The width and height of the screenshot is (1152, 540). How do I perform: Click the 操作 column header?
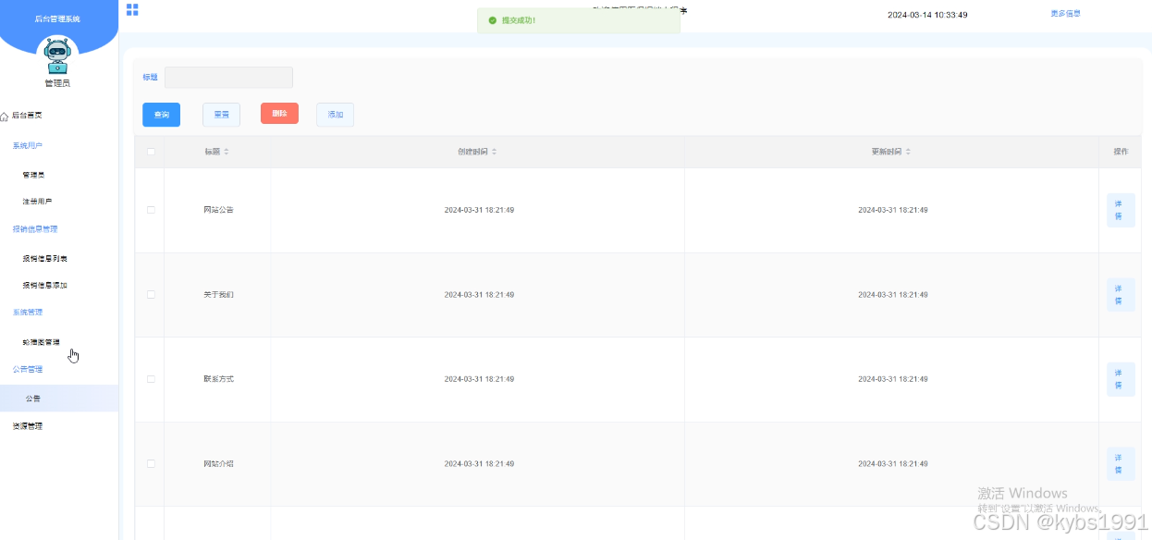pos(1121,152)
